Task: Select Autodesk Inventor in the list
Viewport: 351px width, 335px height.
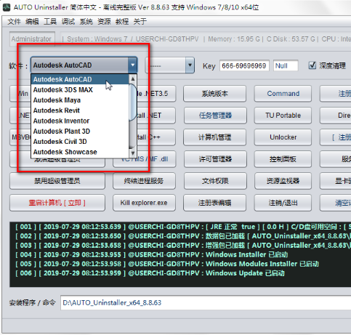Action: pos(80,121)
